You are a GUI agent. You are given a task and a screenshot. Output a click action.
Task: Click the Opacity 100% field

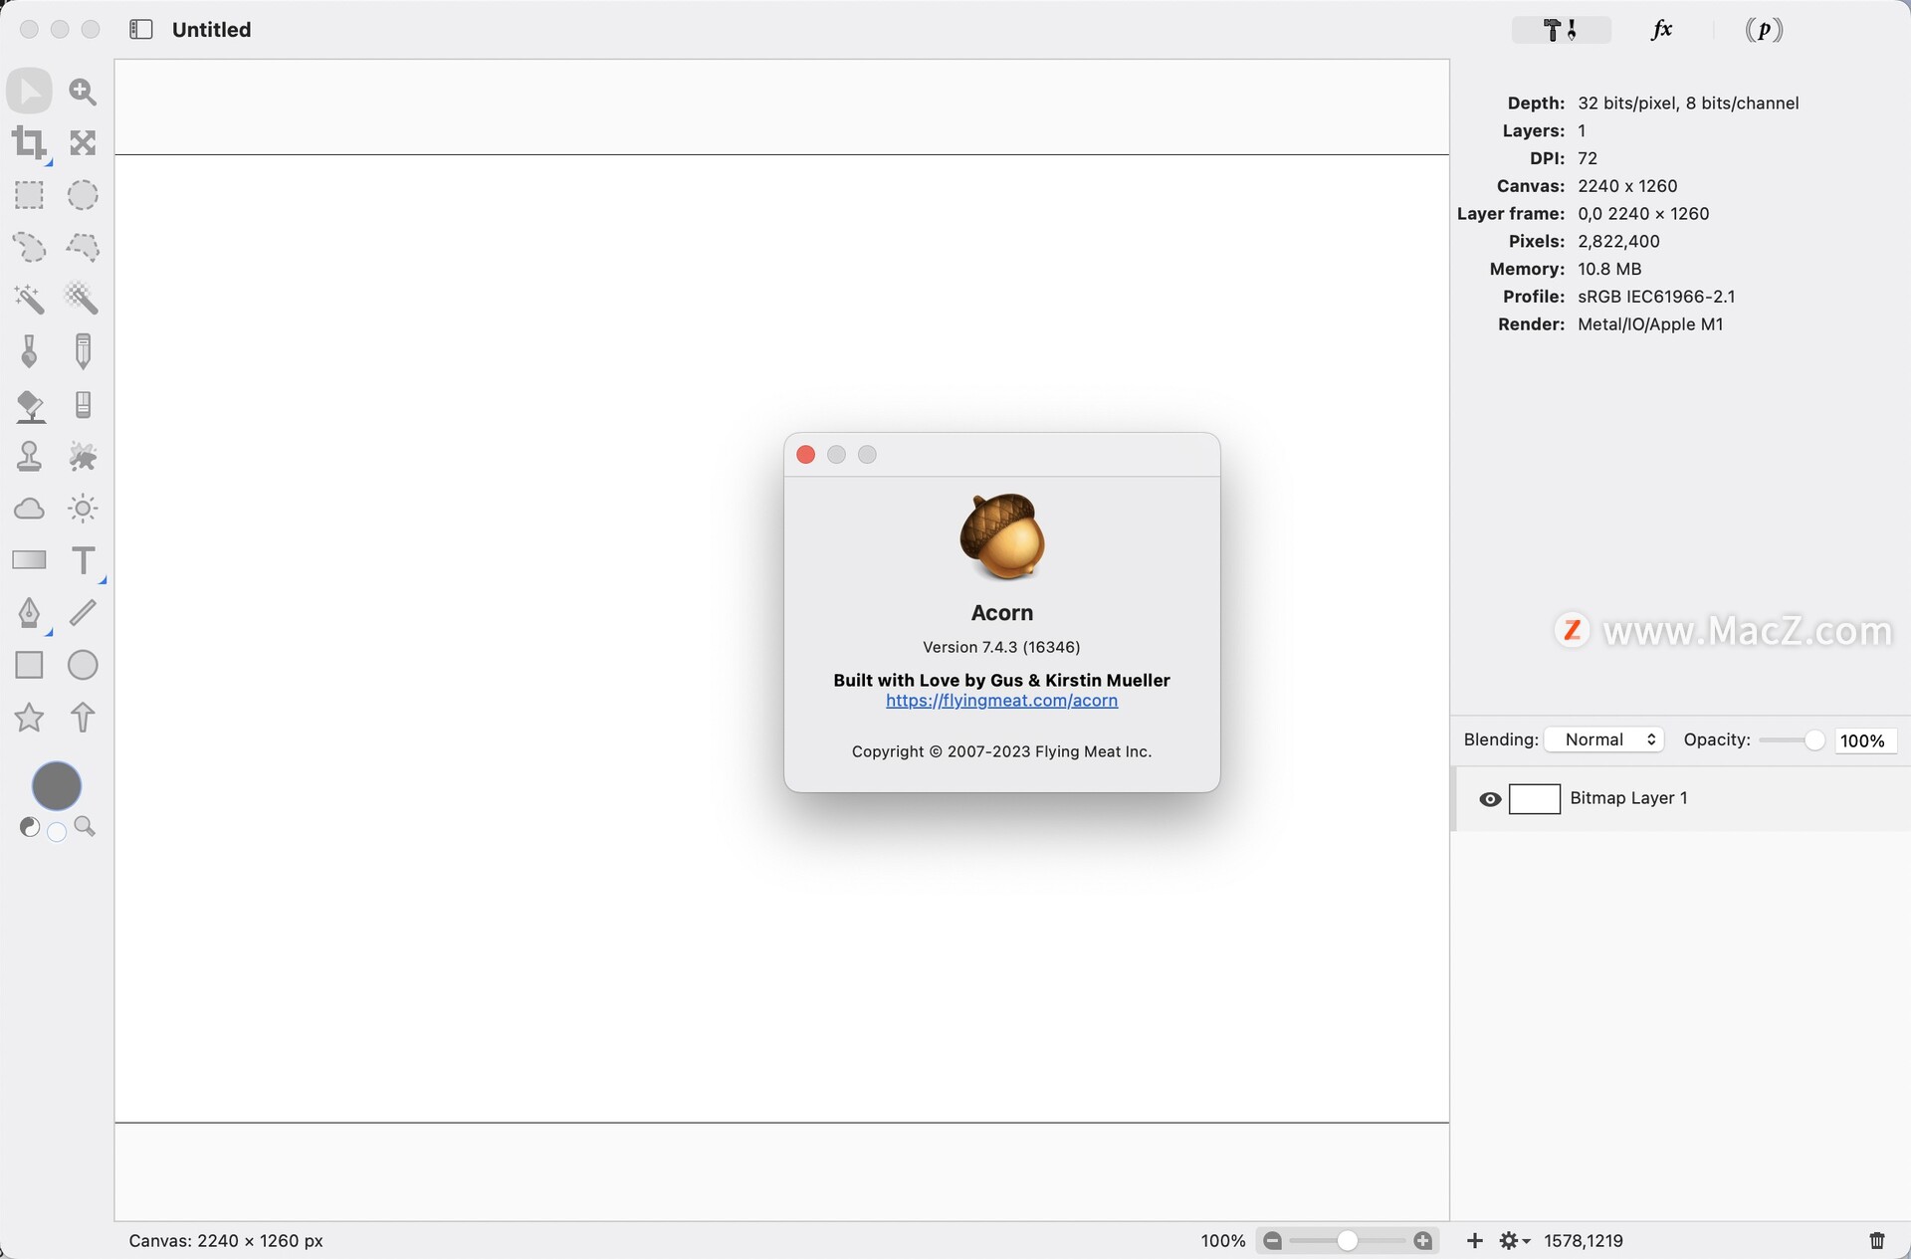(x=1865, y=740)
